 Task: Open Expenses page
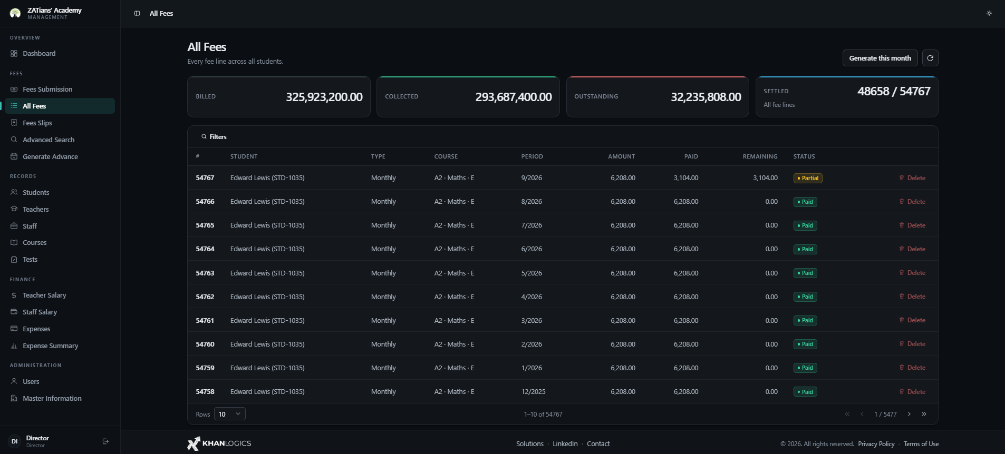(x=60, y=329)
